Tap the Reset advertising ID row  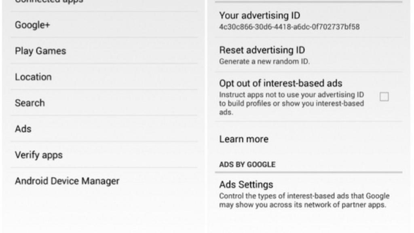[x=283, y=55]
